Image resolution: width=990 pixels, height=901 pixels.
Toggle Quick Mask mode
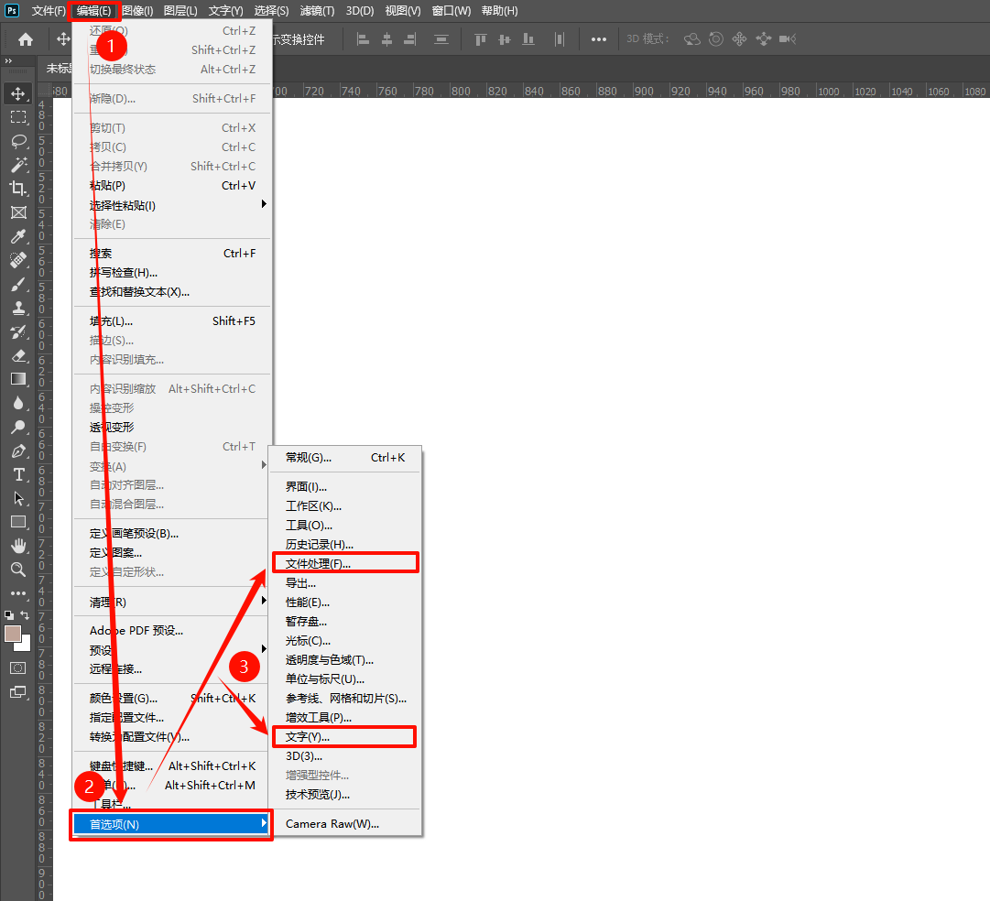click(x=18, y=668)
